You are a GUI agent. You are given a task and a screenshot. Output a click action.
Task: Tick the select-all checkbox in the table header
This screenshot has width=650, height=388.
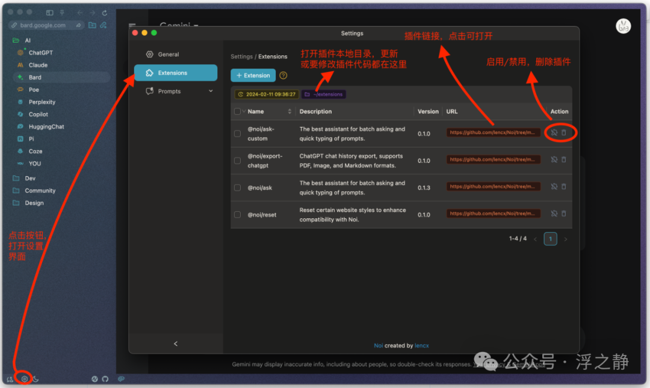pyautogui.click(x=237, y=111)
